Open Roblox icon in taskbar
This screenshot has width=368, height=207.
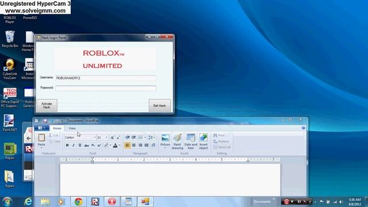point(95,202)
